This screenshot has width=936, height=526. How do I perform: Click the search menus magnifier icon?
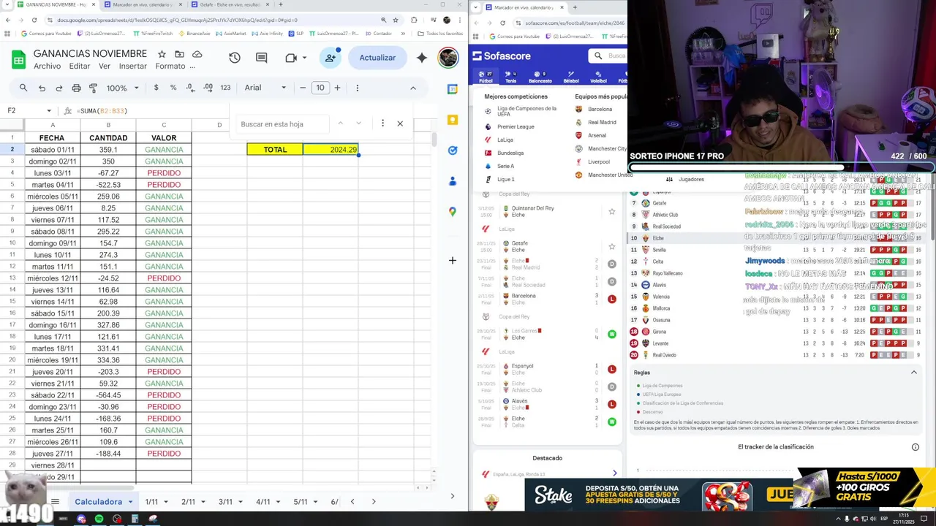pos(23,88)
